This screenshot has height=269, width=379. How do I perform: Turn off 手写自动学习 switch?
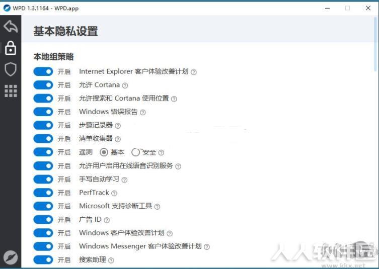43,179
